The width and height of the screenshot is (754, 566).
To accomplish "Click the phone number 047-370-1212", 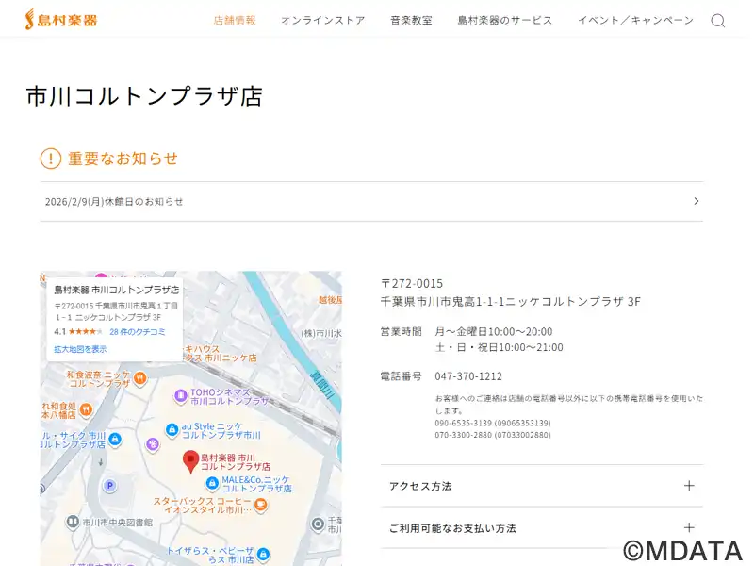I will tap(468, 376).
